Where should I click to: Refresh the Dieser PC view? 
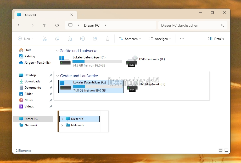tap(57, 25)
